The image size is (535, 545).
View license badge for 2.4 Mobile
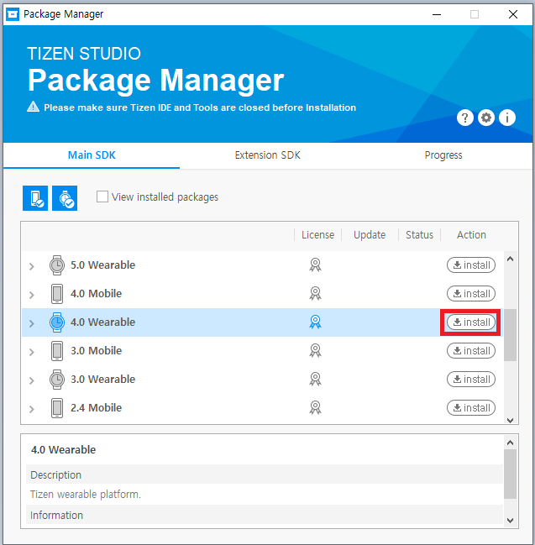(x=315, y=407)
